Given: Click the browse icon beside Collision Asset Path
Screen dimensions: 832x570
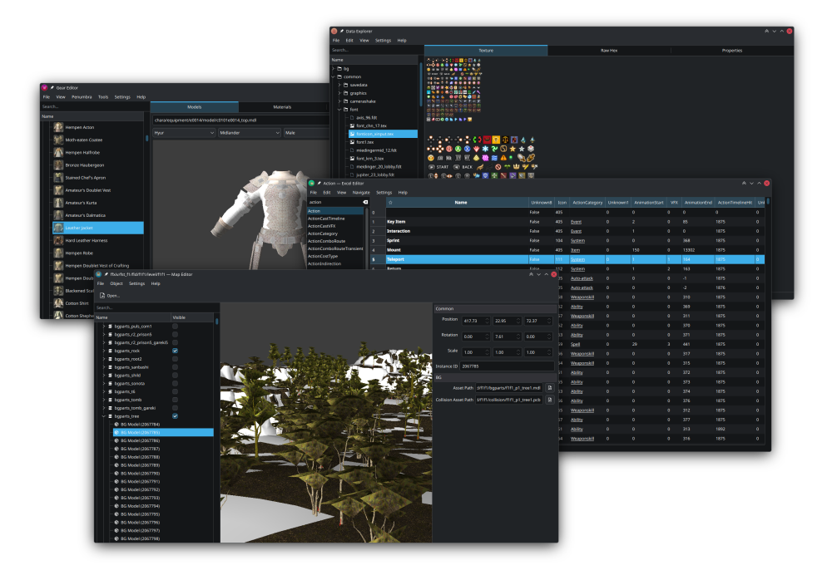Looking at the screenshot, I should coord(549,399).
